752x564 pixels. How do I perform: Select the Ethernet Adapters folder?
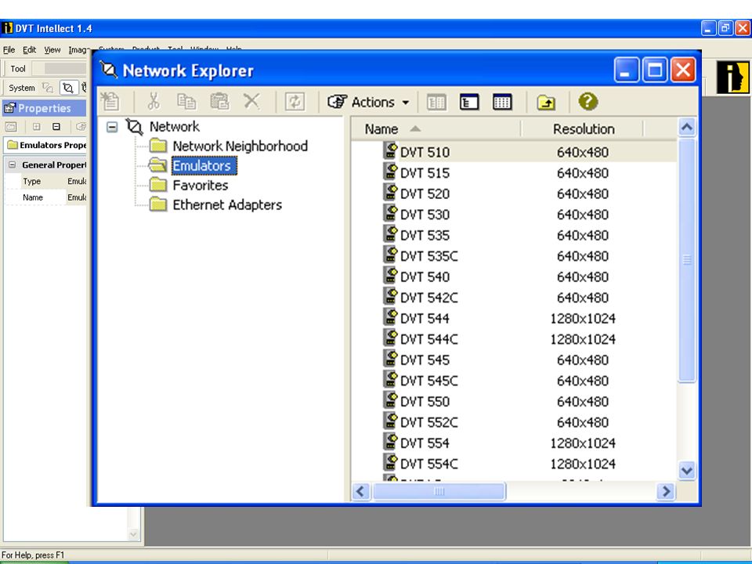tap(227, 204)
